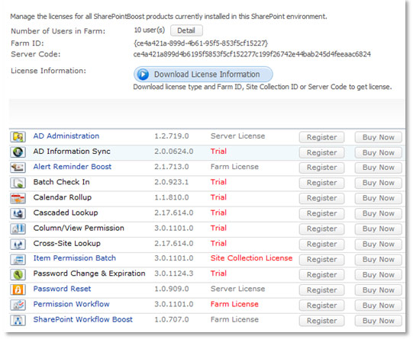
Task: Register the Column/View Permission product
Action: (321, 229)
